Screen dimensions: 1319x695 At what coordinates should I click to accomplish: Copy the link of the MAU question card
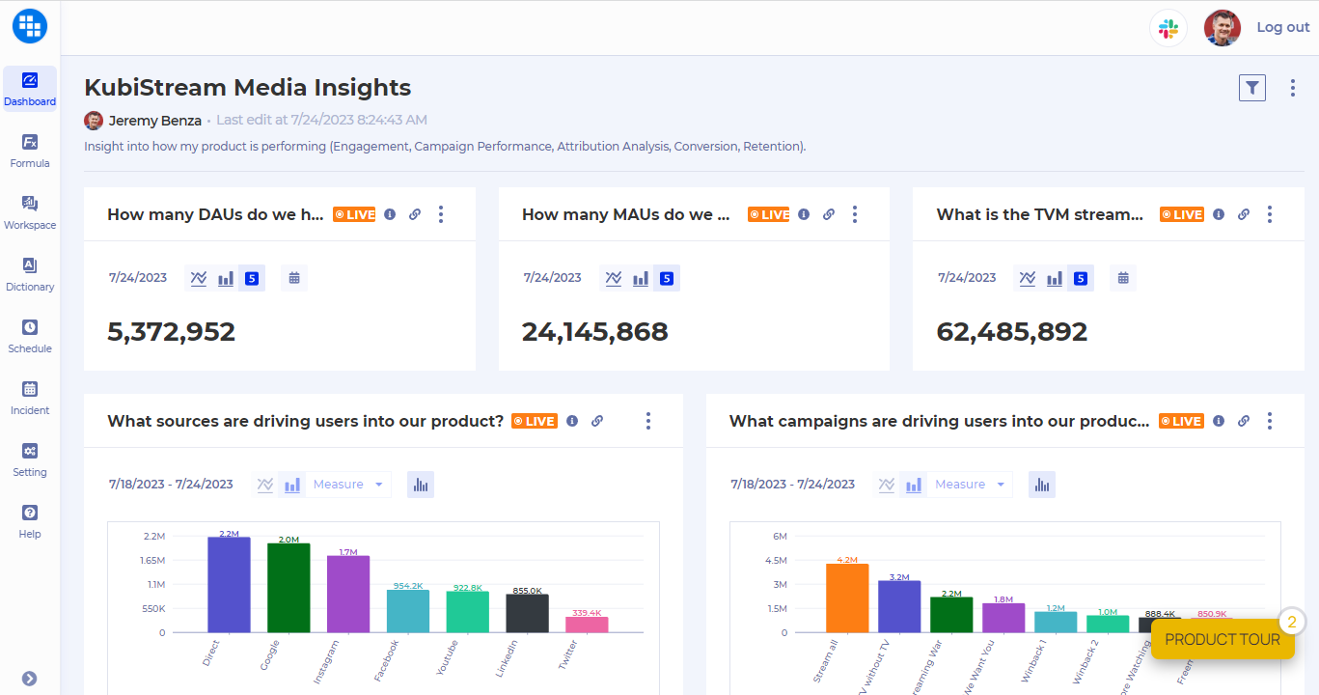coord(829,214)
